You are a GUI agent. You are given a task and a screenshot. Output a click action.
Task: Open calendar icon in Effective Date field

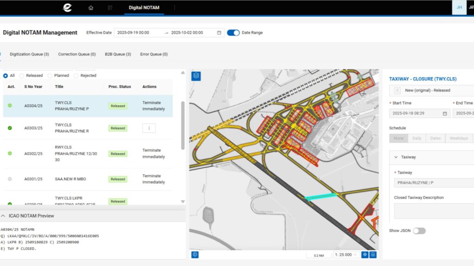pyautogui.click(x=219, y=33)
